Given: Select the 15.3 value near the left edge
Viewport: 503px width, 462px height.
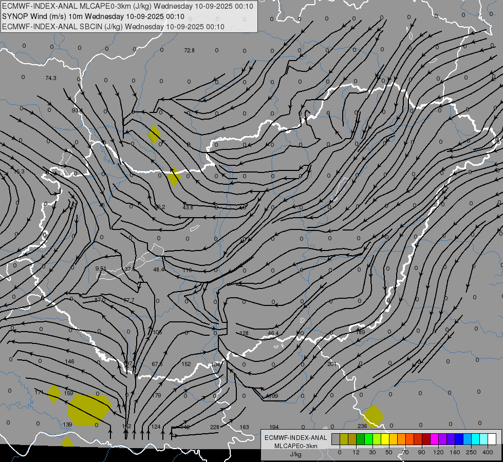Looking at the screenshot, I should point(19,171).
